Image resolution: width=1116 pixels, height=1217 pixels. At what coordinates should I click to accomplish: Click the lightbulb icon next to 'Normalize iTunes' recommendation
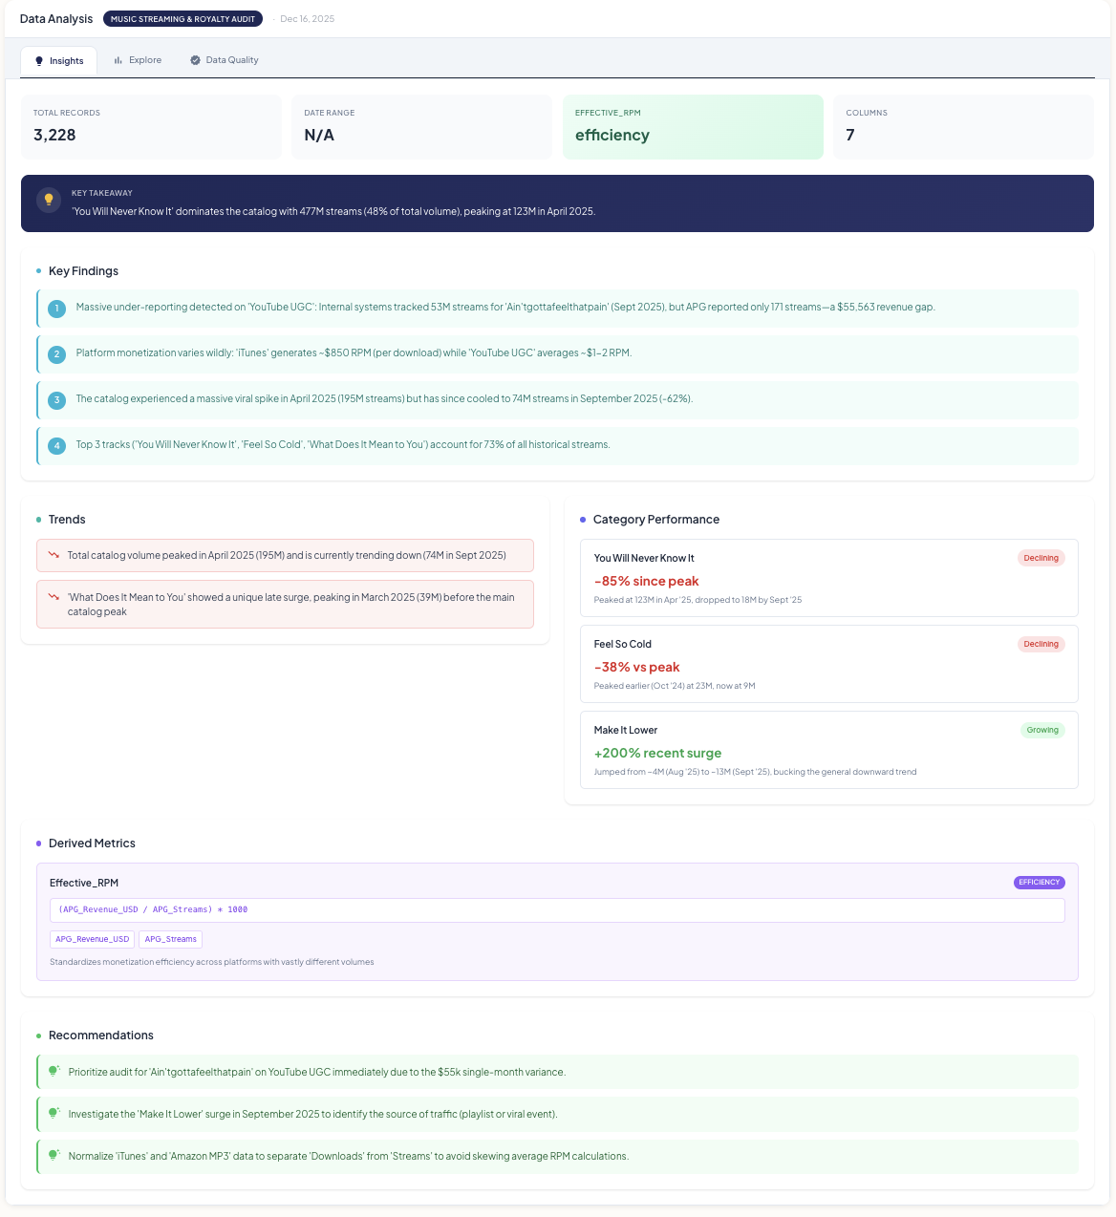coord(54,1156)
